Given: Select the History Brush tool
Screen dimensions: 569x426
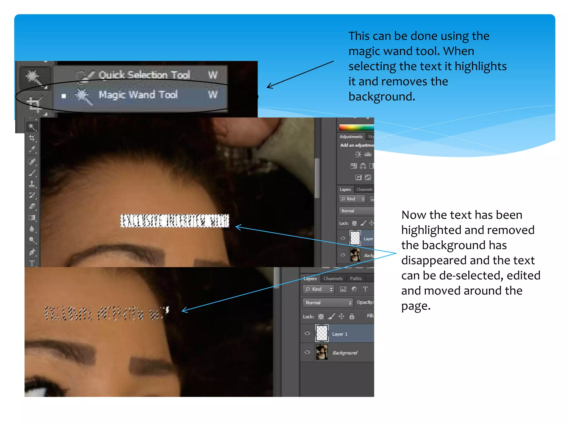Looking at the screenshot, I should pyautogui.click(x=32, y=195).
